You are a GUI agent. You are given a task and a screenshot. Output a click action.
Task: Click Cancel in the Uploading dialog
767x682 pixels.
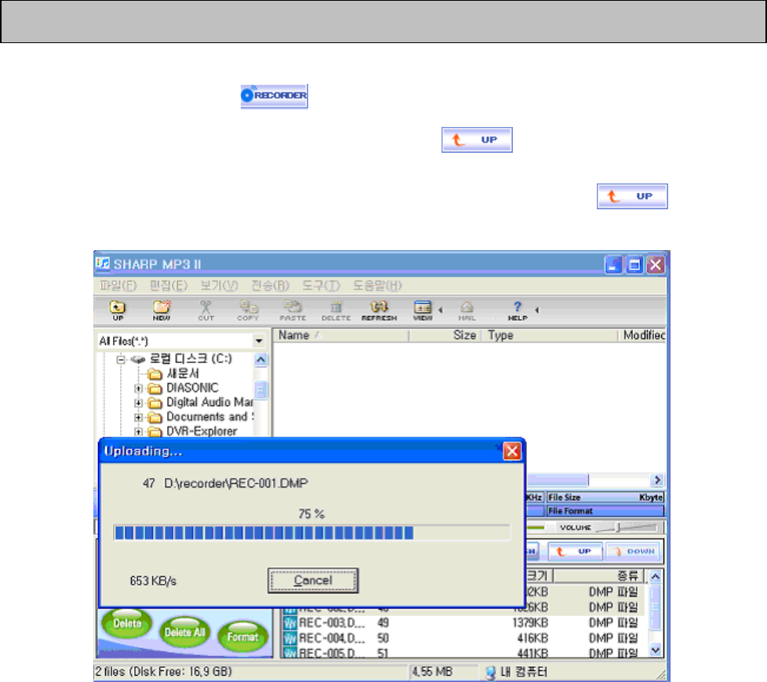click(x=313, y=580)
